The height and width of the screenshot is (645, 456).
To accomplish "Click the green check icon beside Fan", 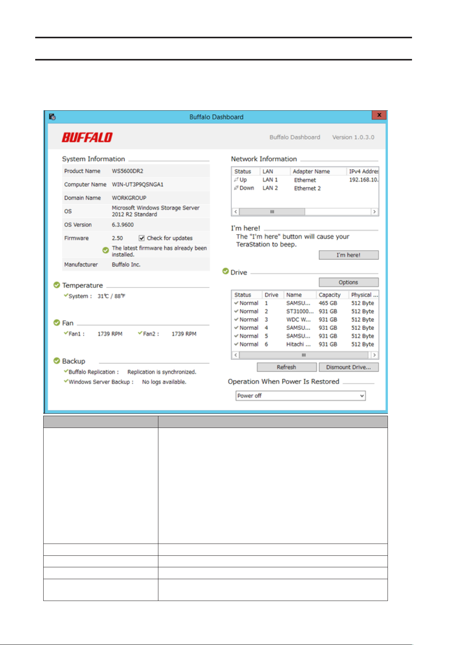I will coord(57,323).
